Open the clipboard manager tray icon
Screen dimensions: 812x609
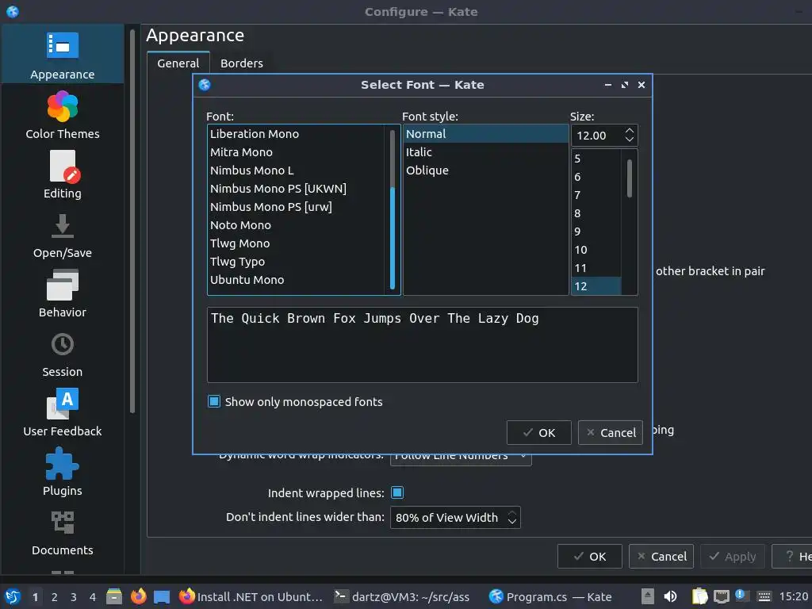pos(699,596)
